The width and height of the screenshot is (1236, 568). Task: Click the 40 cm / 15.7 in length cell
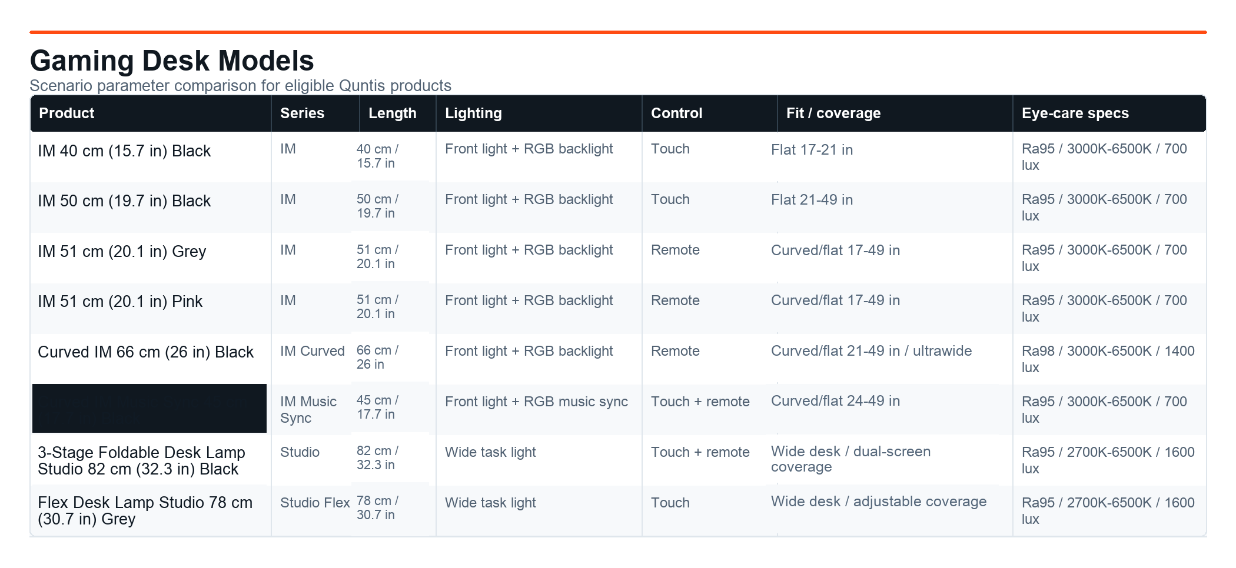coord(377,156)
